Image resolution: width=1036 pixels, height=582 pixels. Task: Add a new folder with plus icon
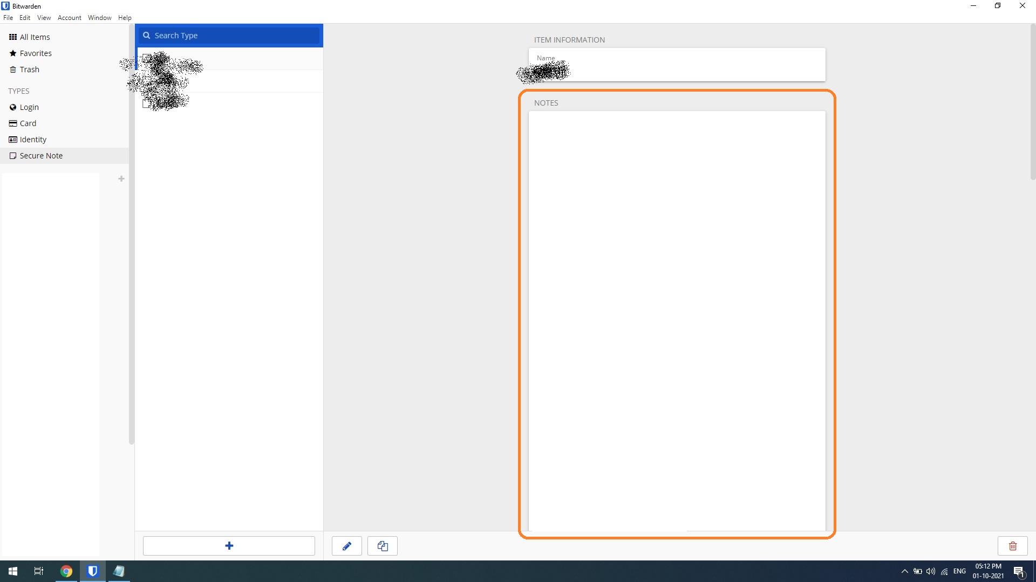pos(121,179)
